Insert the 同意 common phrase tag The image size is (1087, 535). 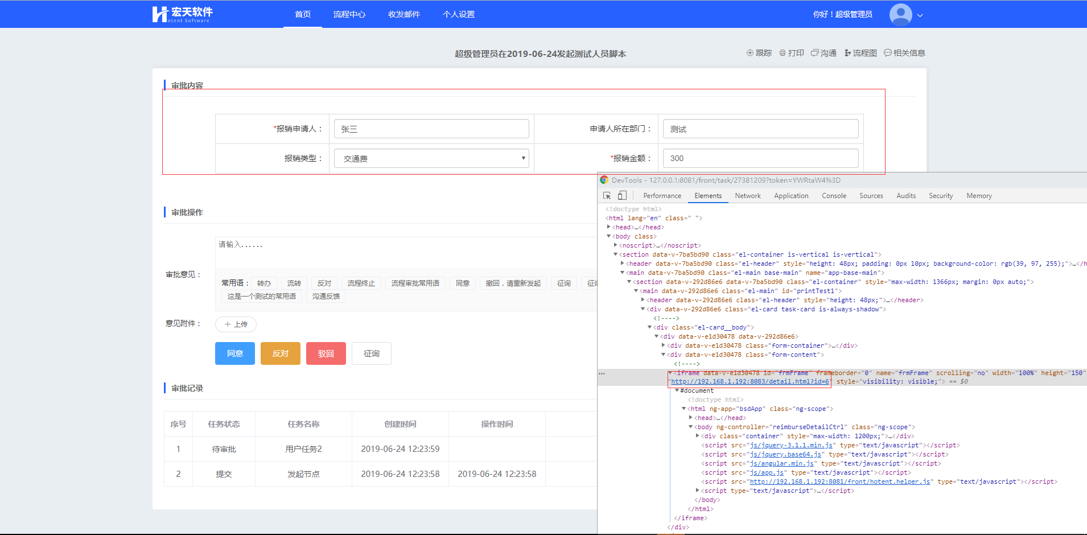click(463, 283)
